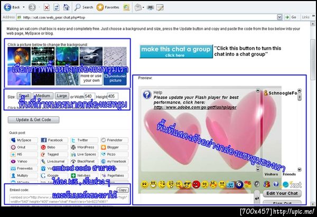This screenshot has height=217, width=317.
Task: Expand the Mail icon dropdown arrow
Action: pyautogui.click(x=143, y=7)
